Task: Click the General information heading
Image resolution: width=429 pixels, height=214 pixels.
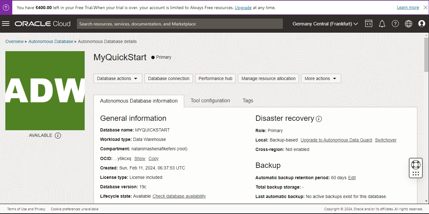Action: click(x=133, y=118)
